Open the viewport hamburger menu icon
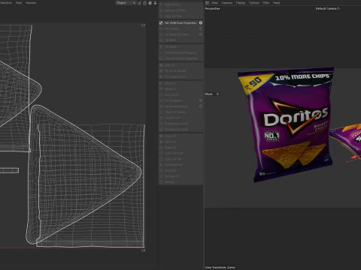Viewport: 361px width, 270px height. coord(207,3)
